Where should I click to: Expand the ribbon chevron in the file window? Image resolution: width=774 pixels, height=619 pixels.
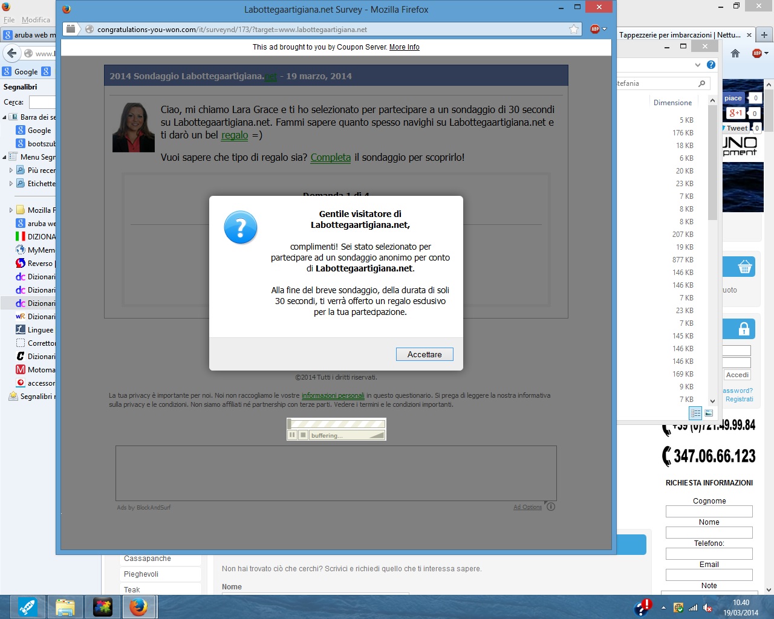coord(698,65)
